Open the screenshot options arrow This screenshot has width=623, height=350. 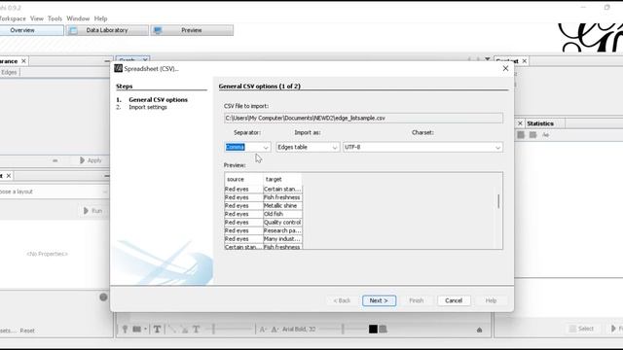click(145, 329)
